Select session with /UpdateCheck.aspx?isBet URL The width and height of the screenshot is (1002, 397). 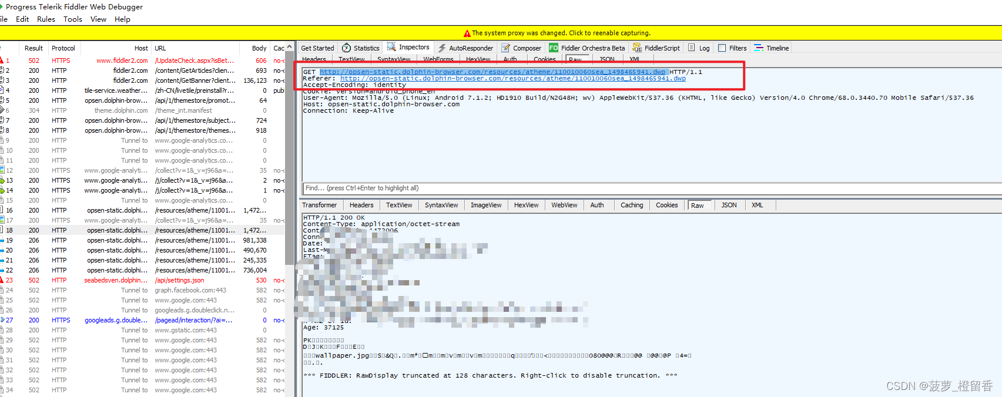click(142, 60)
